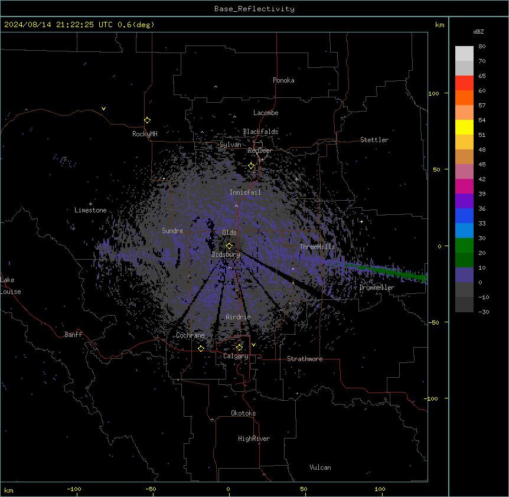The width and height of the screenshot is (509, 497).
Task: Click the slate-purple swatch between 10 and 0
Action: coord(464,275)
